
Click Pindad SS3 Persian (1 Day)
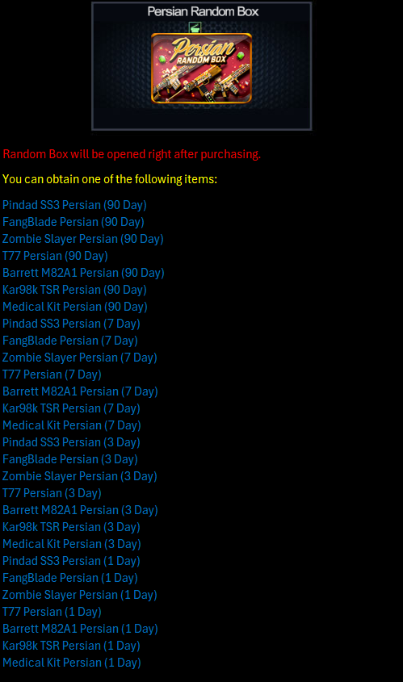click(71, 561)
